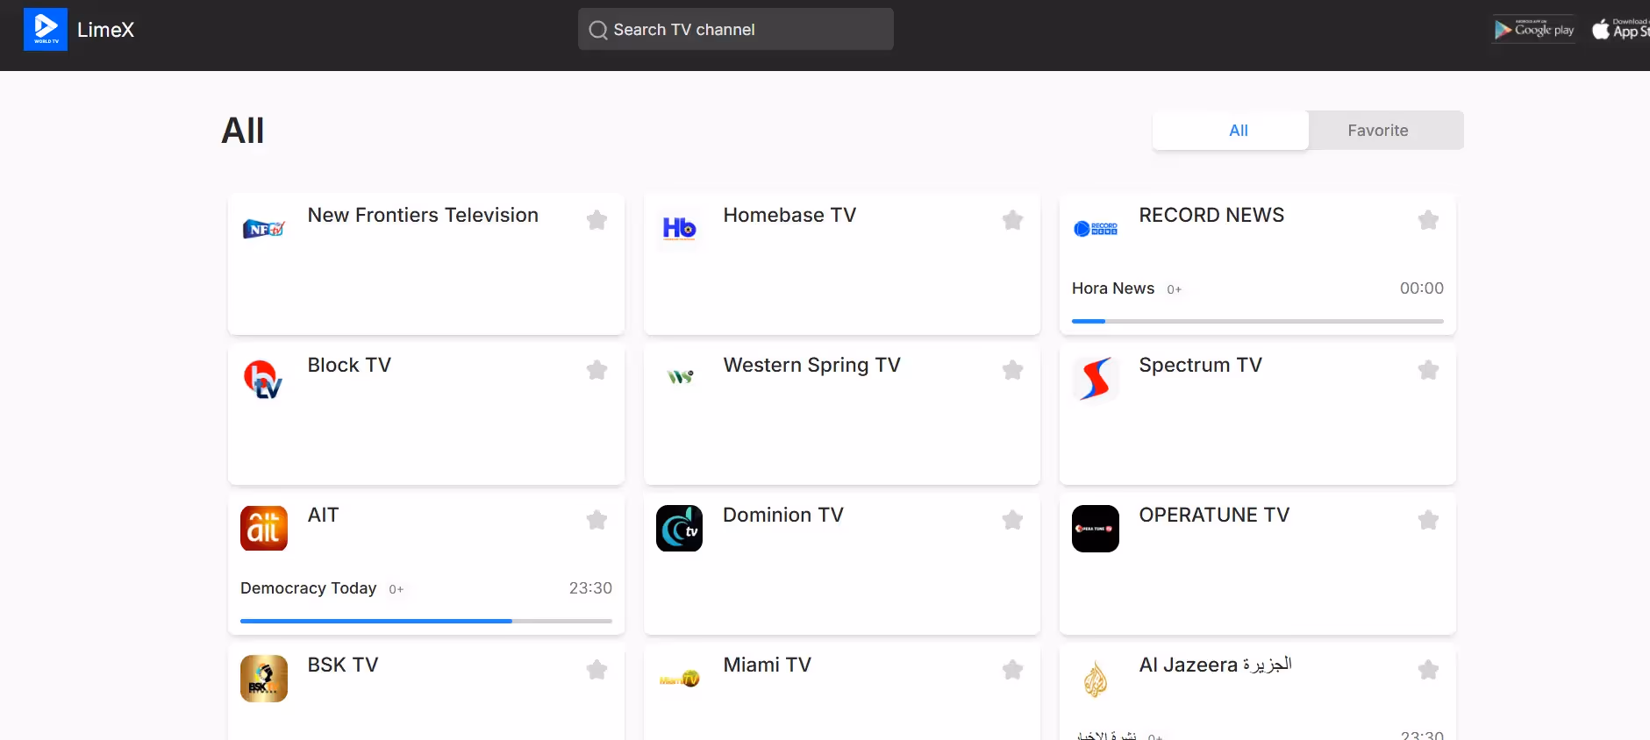The width and height of the screenshot is (1650, 740).
Task: Click the All page heading
Action: point(243,131)
